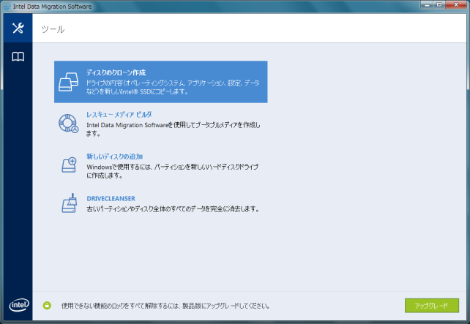Click the green lock icon
Screen dimensions: 470x324
pyautogui.click(x=47, y=306)
